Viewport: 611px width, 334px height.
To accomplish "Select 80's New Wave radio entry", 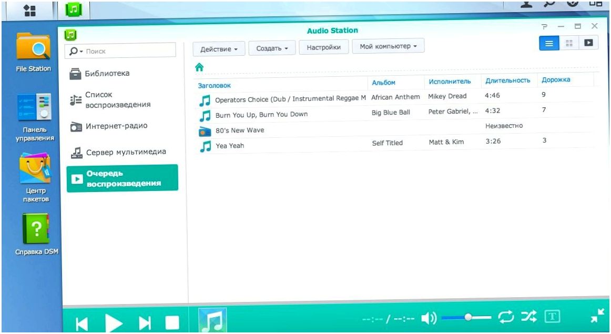I will pos(394,128).
